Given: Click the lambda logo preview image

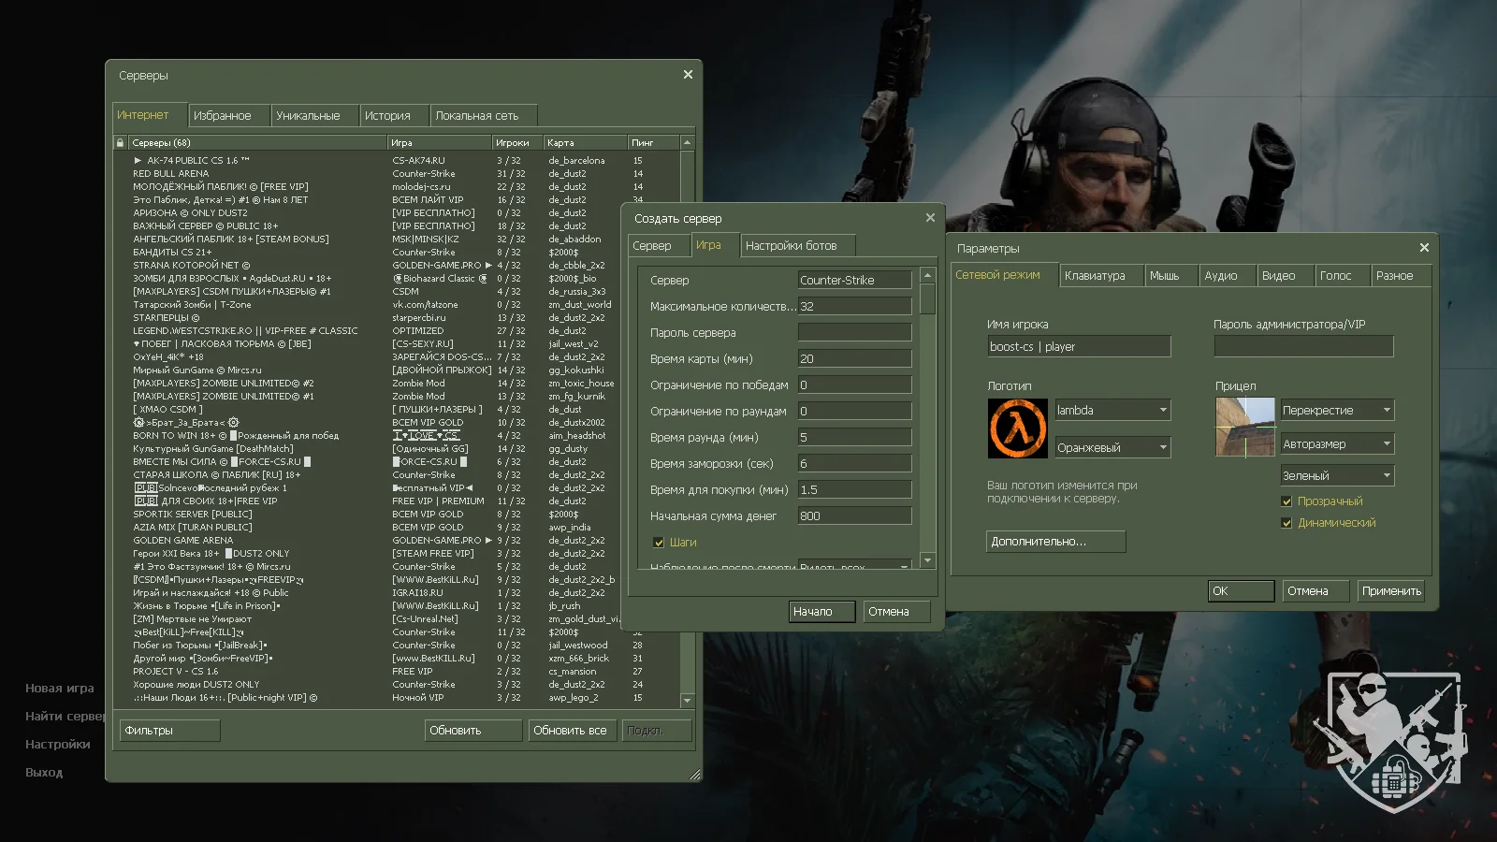Looking at the screenshot, I should click(x=1017, y=428).
